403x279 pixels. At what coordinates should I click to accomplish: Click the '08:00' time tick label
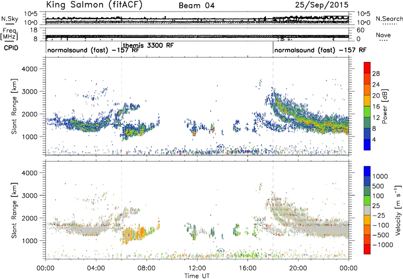click(x=147, y=268)
